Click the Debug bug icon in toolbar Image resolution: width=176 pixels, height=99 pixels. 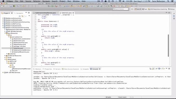tap(49, 6)
